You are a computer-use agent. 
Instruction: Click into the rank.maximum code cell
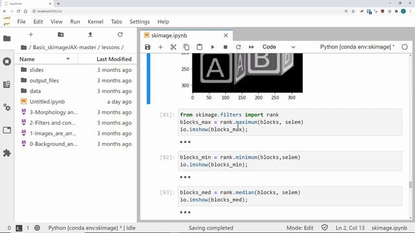click(290, 122)
